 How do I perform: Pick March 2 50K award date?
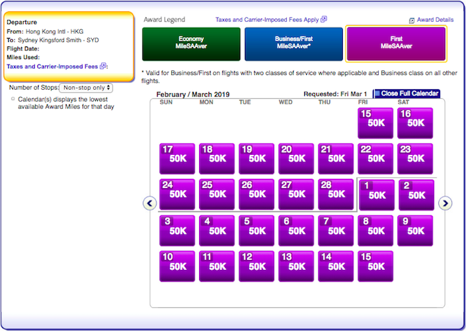[x=416, y=195]
